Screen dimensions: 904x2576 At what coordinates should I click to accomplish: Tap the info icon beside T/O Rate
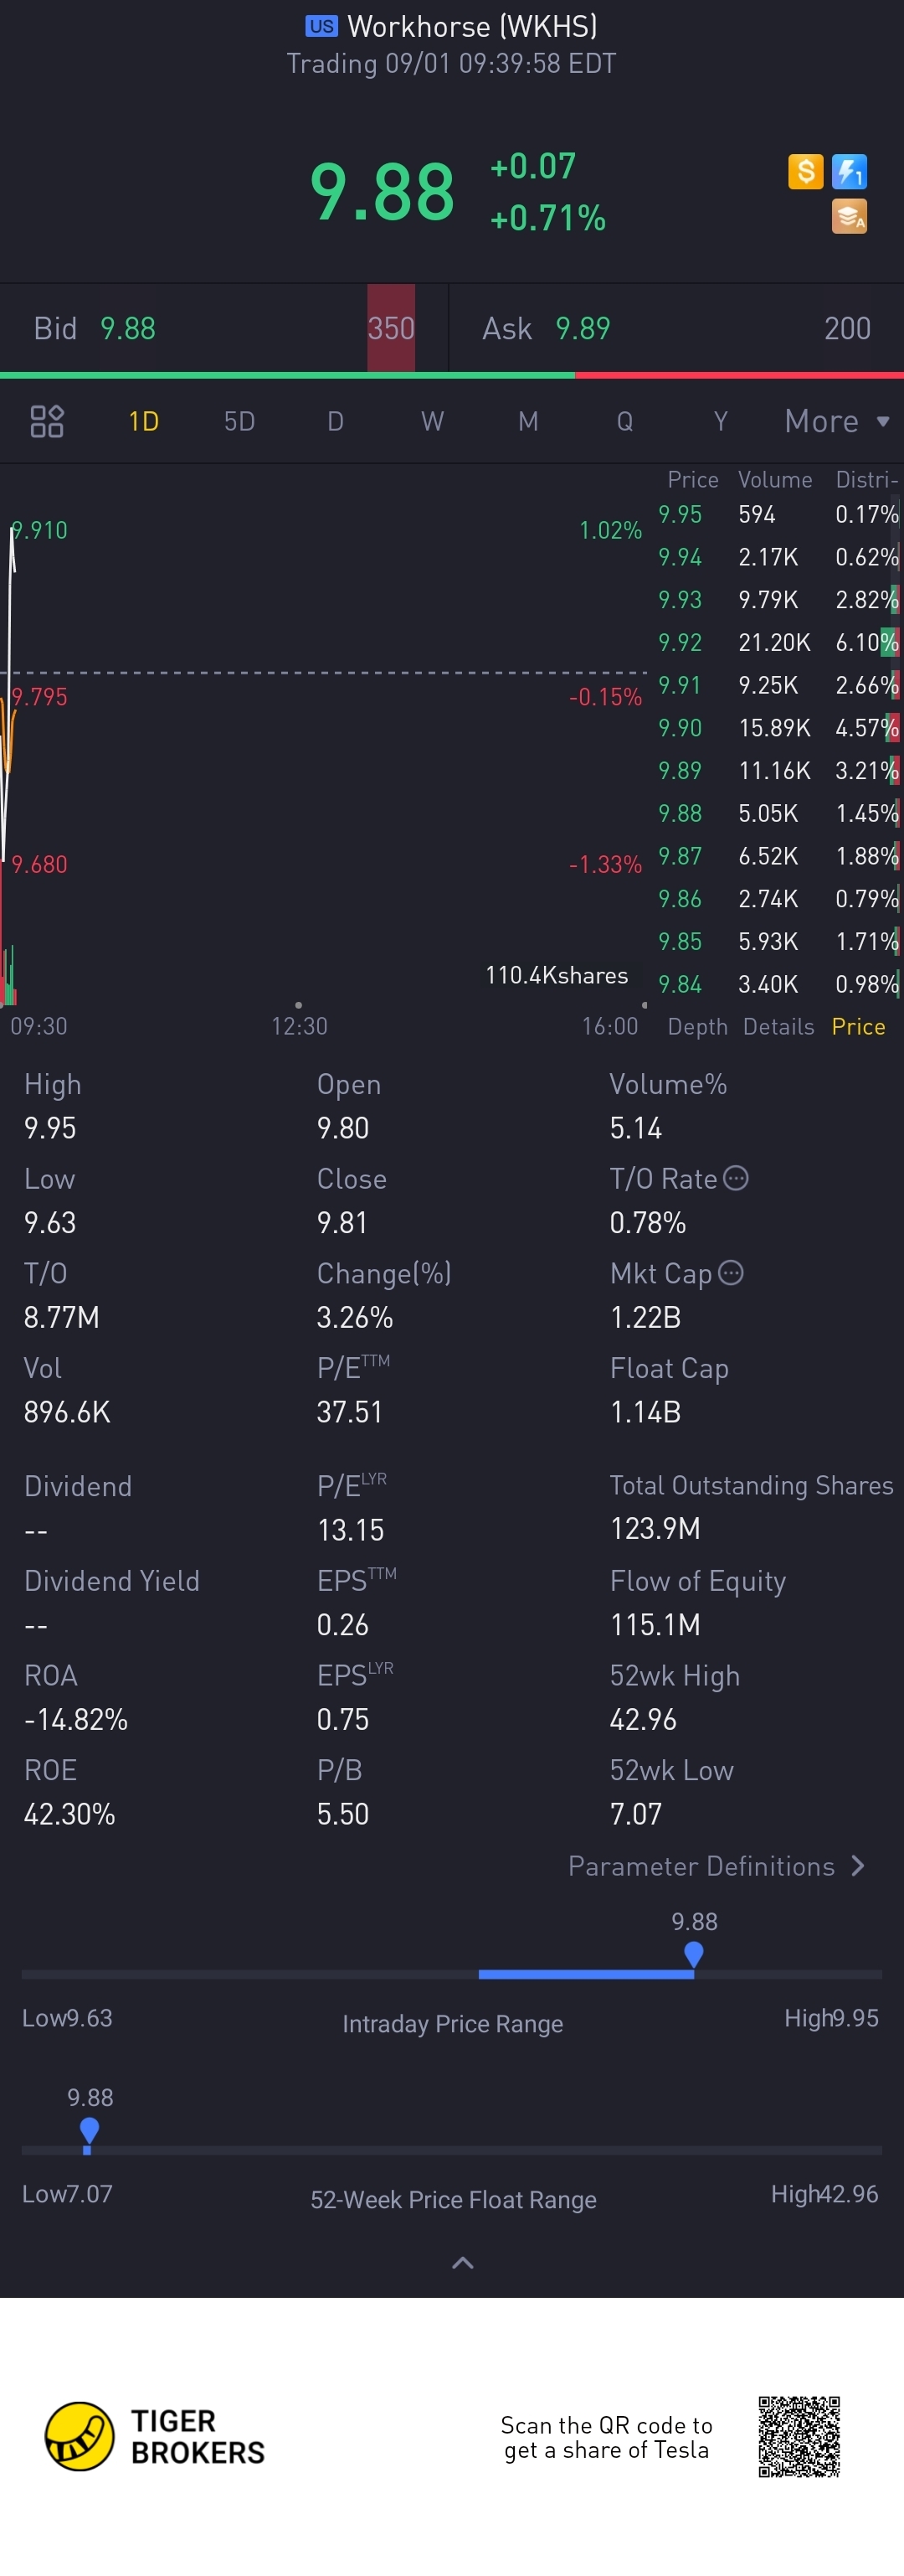click(737, 1178)
